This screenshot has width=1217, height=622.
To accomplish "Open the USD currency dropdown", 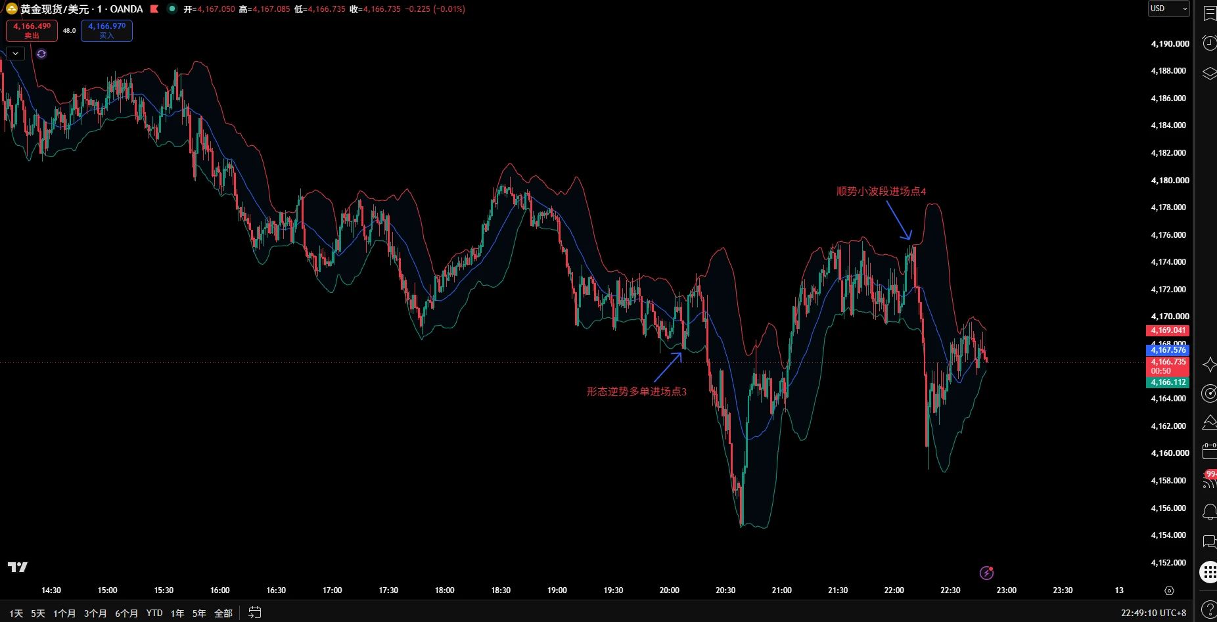I will point(1168,9).
